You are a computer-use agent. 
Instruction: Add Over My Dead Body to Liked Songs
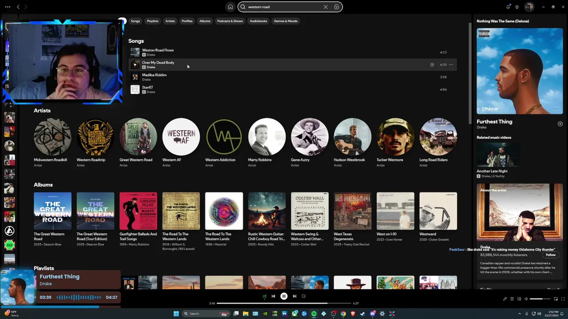(x=432, y=65)
